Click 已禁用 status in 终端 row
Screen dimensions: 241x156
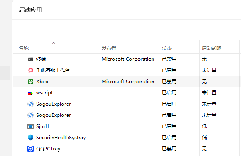(x=169, y=59)
